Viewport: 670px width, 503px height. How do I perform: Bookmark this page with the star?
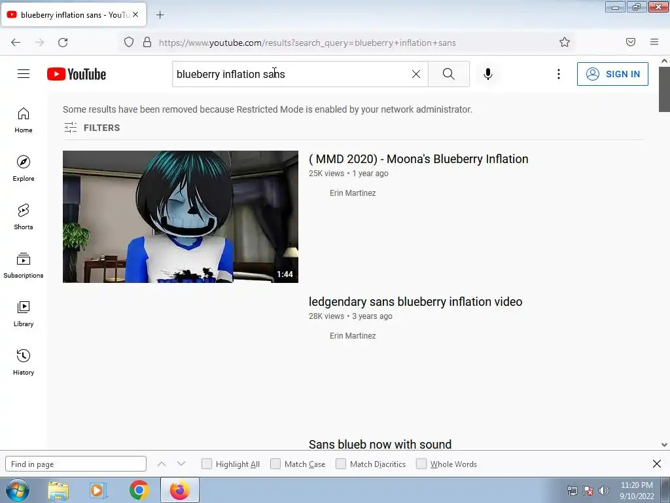pos(565,42)
